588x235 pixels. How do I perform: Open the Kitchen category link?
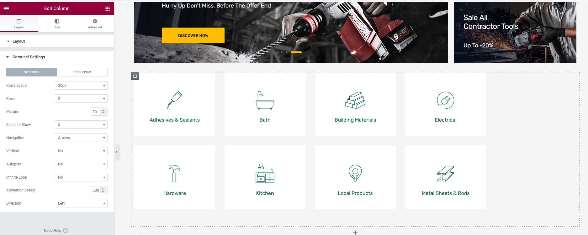pos(265,193)
